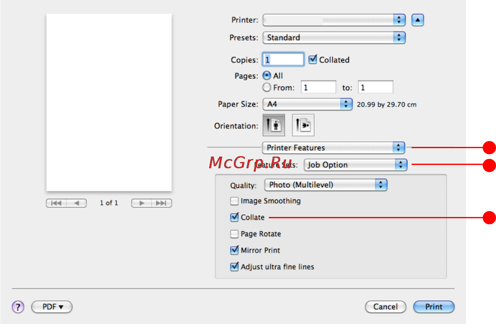Open the Presets dropdown showing Standard
This screenshot has height=324, width=496.
(x=334, y=38)
